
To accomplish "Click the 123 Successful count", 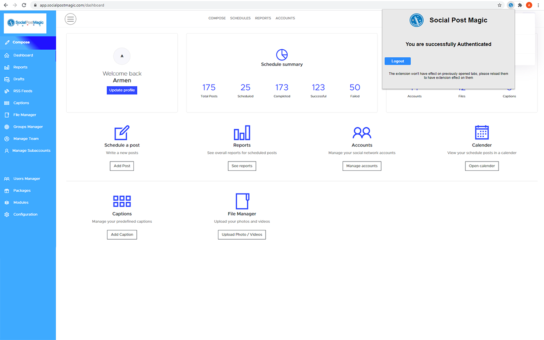I will [x=318, y=87].
